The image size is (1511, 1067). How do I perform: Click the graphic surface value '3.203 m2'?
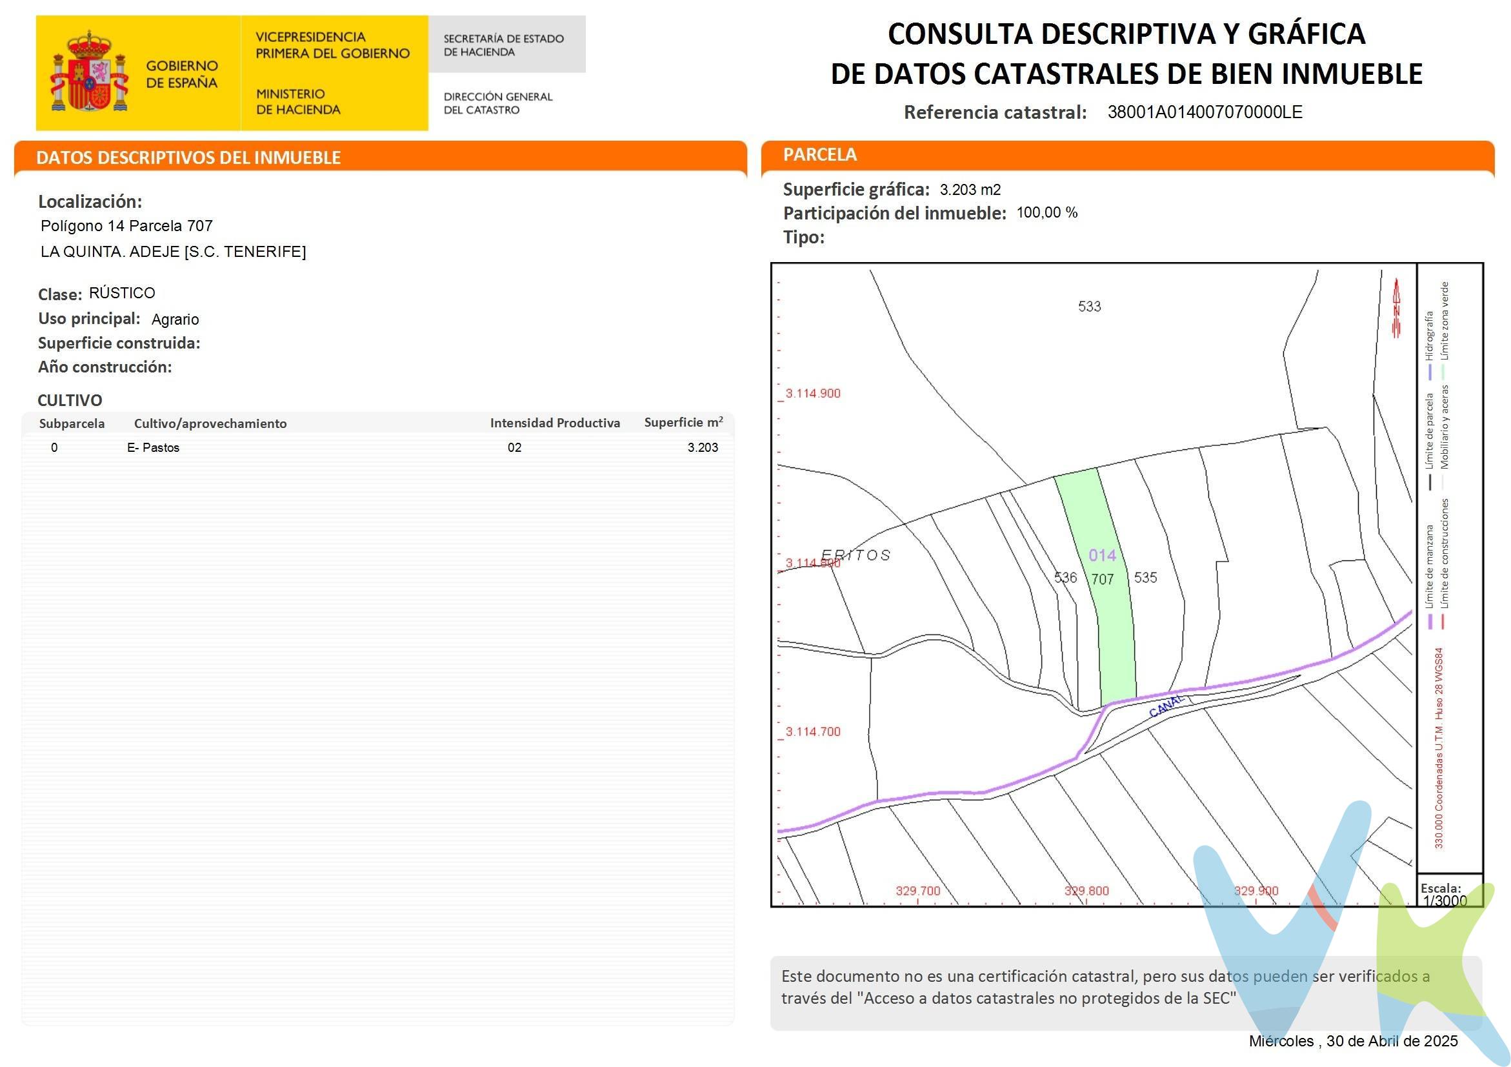(970, 190)
